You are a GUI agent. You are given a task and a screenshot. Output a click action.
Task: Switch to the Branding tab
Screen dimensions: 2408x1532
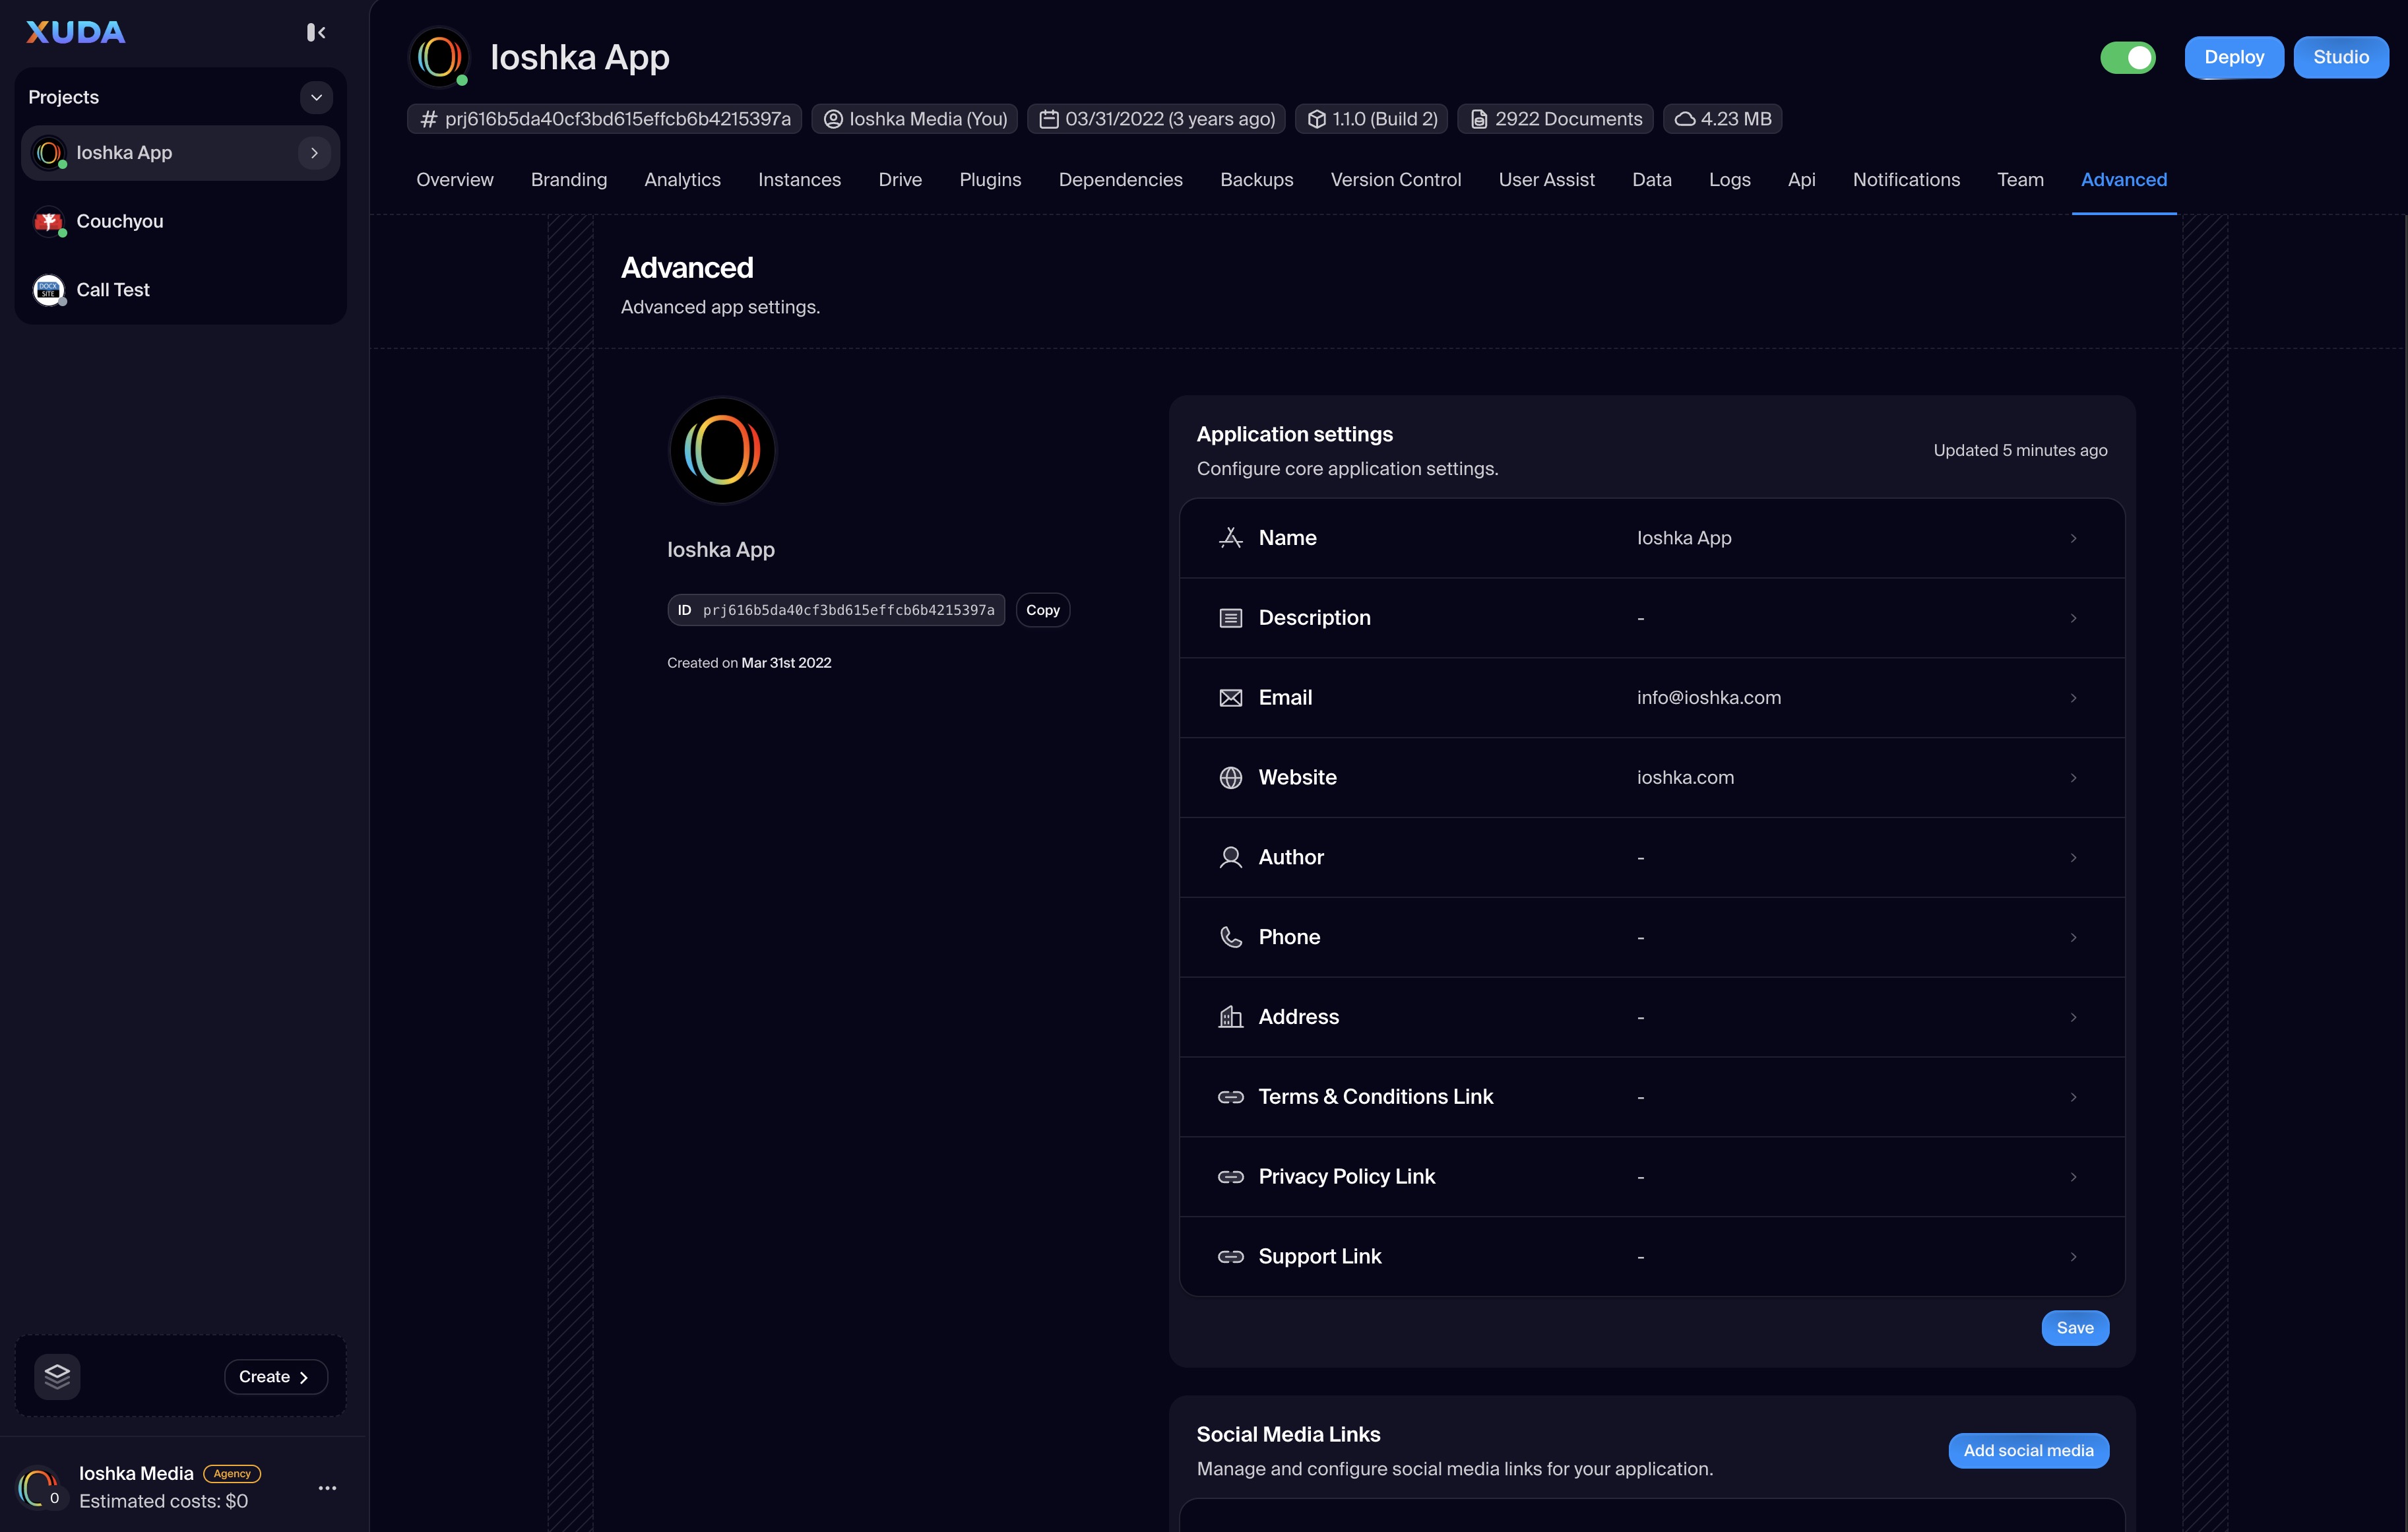(x=568, y=180)
